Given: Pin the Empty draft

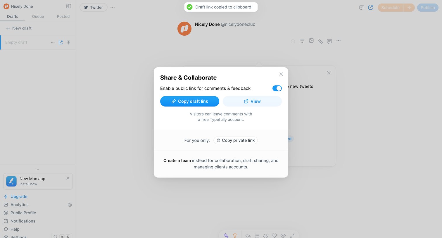Looking at the screenshot, I should (68, 42).
